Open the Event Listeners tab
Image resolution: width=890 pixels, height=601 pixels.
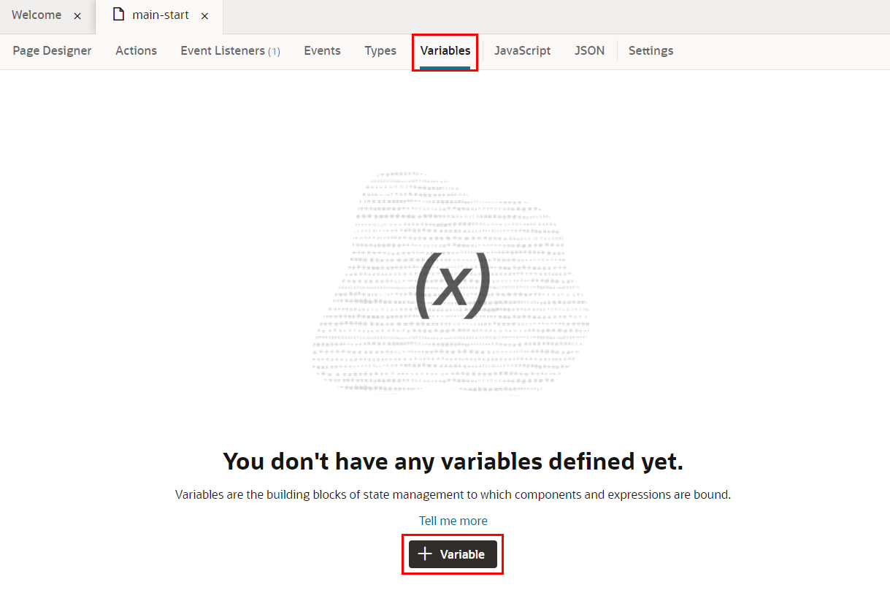[x=223, y=50]
